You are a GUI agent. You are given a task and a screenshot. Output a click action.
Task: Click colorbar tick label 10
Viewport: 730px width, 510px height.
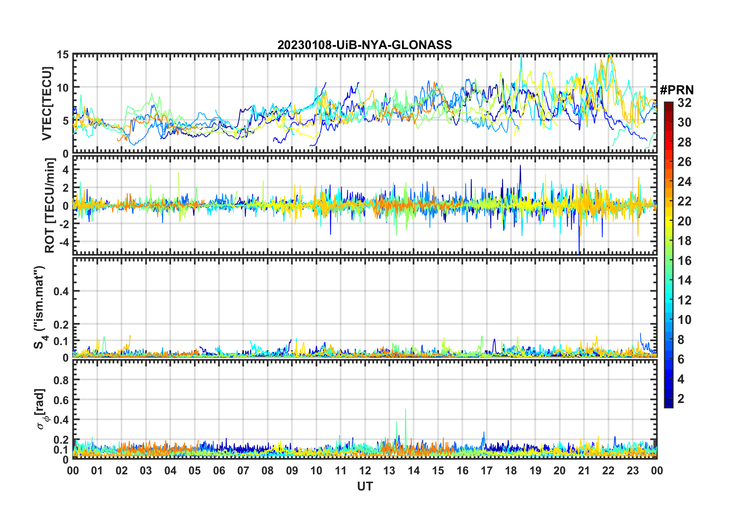(684, 320)
